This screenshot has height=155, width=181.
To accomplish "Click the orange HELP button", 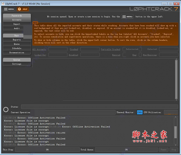I will (x=23, y=9).
